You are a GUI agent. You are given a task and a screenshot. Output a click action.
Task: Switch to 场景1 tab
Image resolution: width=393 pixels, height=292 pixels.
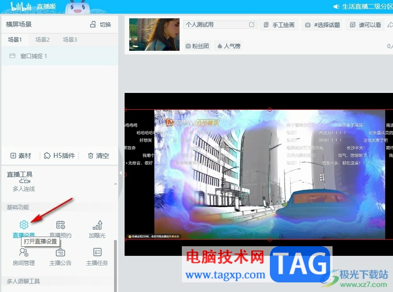(x=15, y=39)
